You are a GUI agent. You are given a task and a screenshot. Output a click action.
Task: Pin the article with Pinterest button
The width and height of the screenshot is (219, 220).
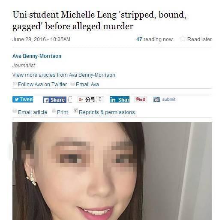tap(141, 99)
